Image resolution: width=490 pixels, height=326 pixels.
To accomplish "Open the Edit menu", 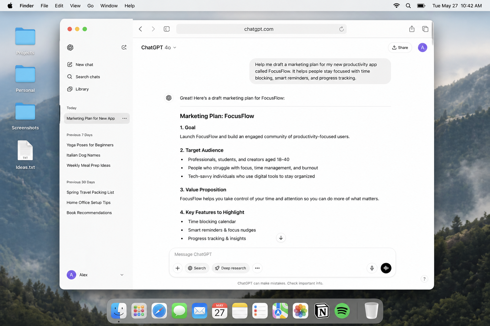I will pos(59,6).
